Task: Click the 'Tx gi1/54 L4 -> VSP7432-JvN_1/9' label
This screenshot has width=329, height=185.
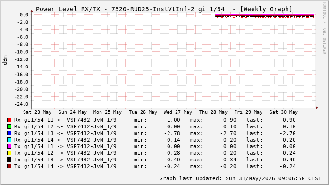Action: coord(65,166)
